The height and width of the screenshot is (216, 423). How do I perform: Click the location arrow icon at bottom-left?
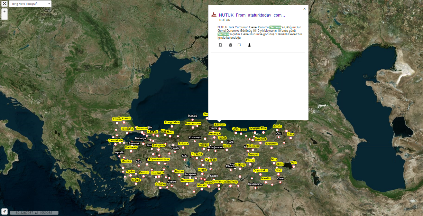click(x=4, y=211)
